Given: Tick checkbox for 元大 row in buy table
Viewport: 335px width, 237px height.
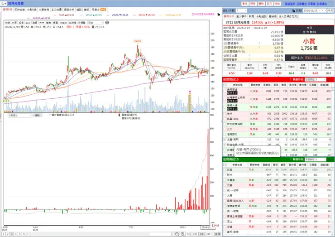Looking at the screenshot, I should [x=225, y=129].
